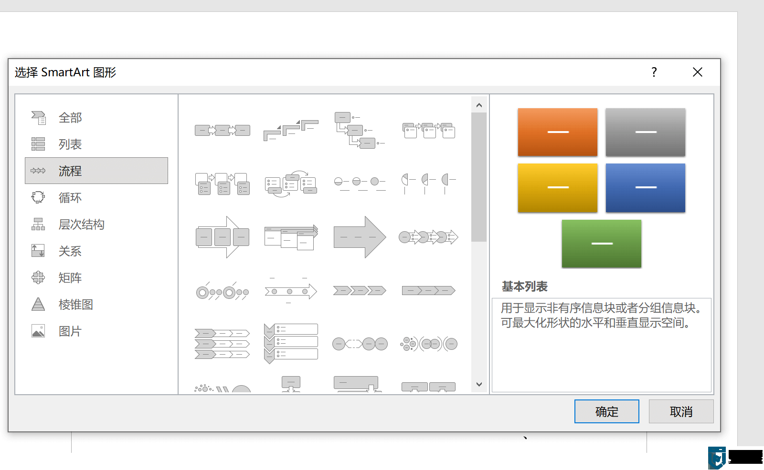Select the 循环 category
The image size is (764, 470).
click(96, 197)
